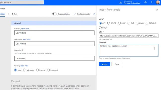Viewport: 161px width, 90px height.
Task: Click the helpful resources search box
Action: tap(22, 2)
